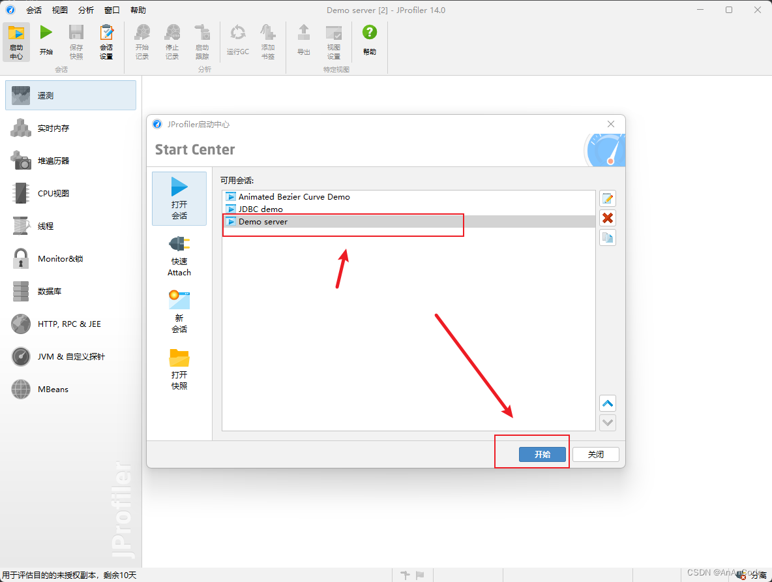Select Animated Bezier Curve Demo session
The height and width of the screenshot is (582, 772).
point(409,196)
